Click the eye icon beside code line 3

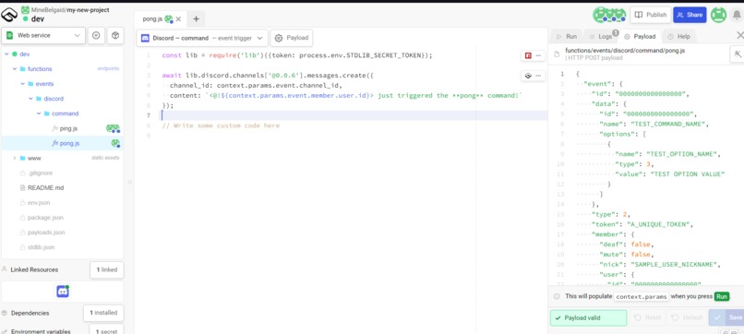click(528, 76)
